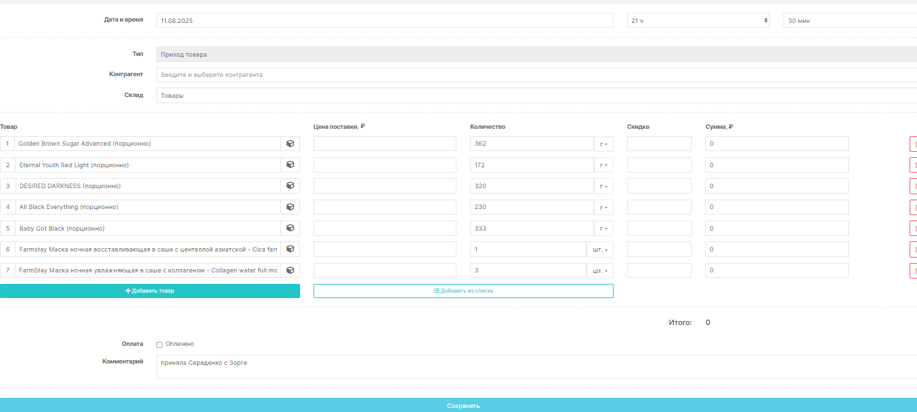917x412 pixels.
Task: Click the quantity field containing 320
Action: [x=532, y=185]
